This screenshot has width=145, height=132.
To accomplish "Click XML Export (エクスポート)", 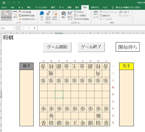I will [125, 15].
